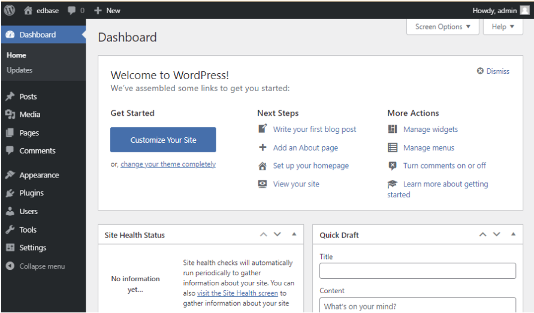
Task: Click the Collapse menu label
Action: [x=42, y=266]
